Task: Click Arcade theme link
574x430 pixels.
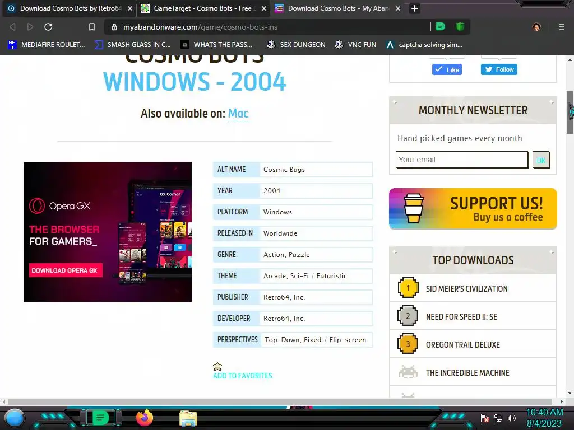Action: point(275,275)
